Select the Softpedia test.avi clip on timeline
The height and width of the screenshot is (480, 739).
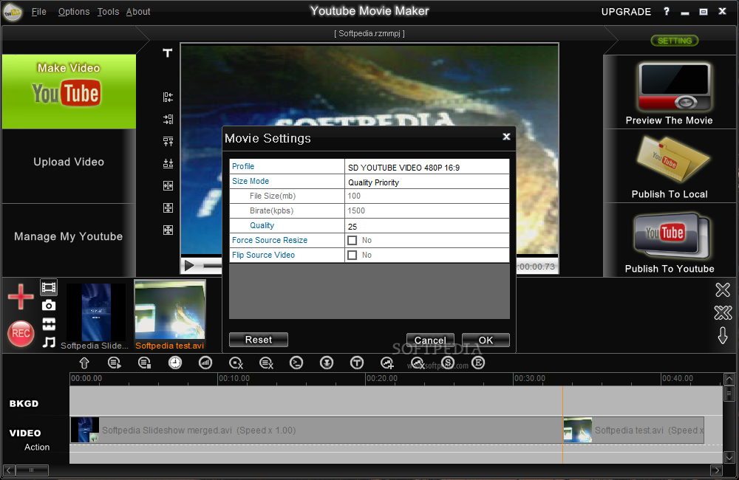634,430
